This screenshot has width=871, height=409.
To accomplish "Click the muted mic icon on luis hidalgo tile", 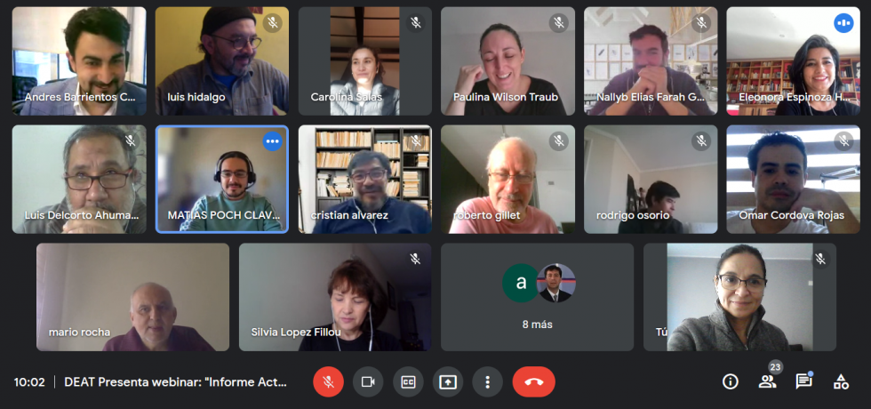I will pyautogui.click(x=272, y=23).
